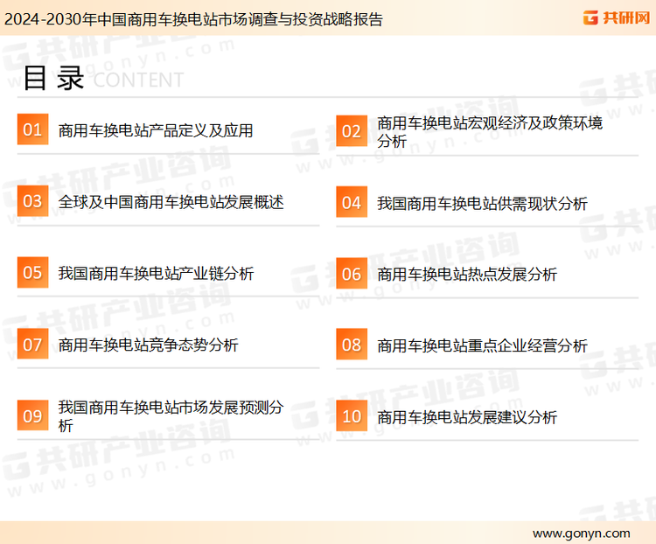Select the 07 chapter number badge

point(32,345)
